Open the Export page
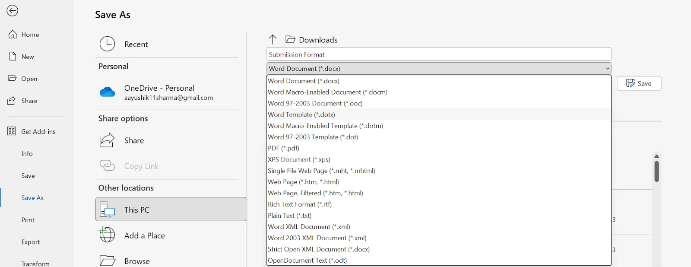This screenshot has height=267, width=691. (x=31, y=242)
